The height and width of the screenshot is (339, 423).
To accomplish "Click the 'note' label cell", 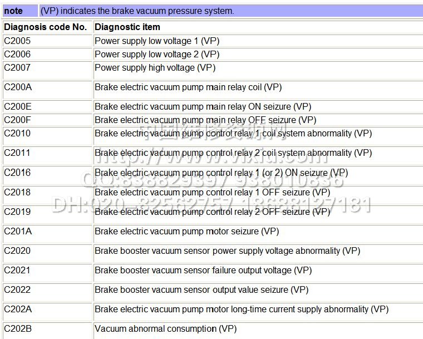I will (x=13, y=11).
